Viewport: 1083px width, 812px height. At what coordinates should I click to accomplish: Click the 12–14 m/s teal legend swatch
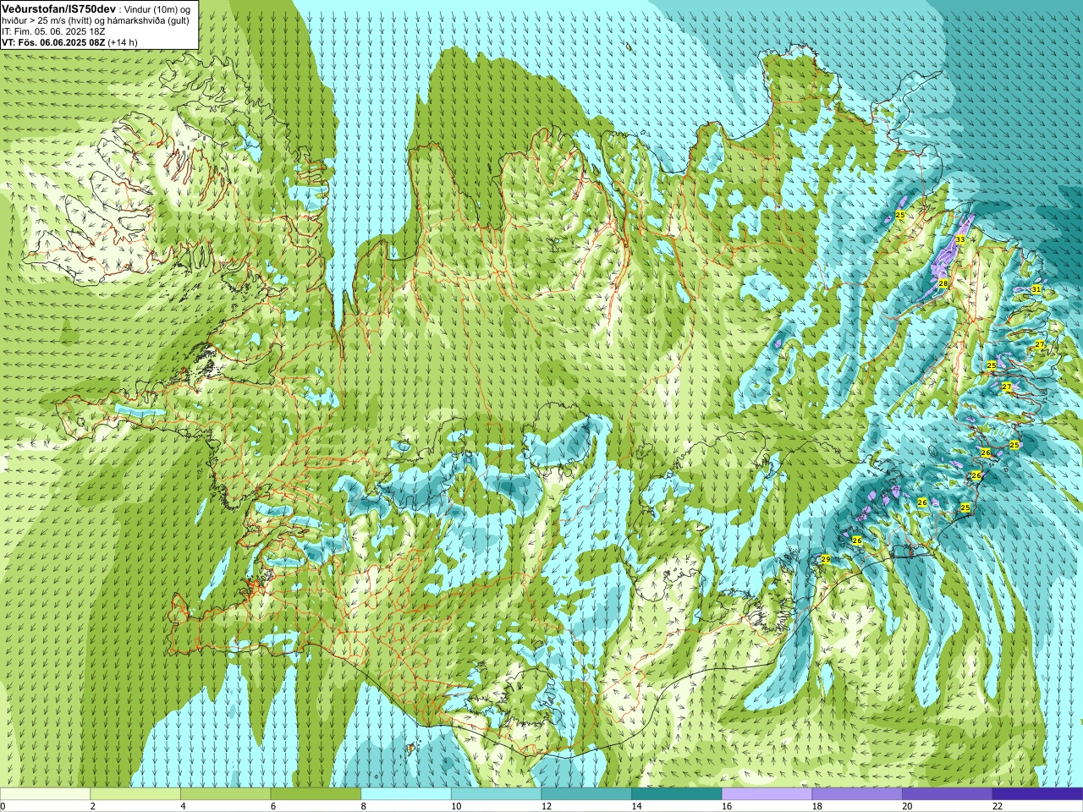(x=586, y=794)
